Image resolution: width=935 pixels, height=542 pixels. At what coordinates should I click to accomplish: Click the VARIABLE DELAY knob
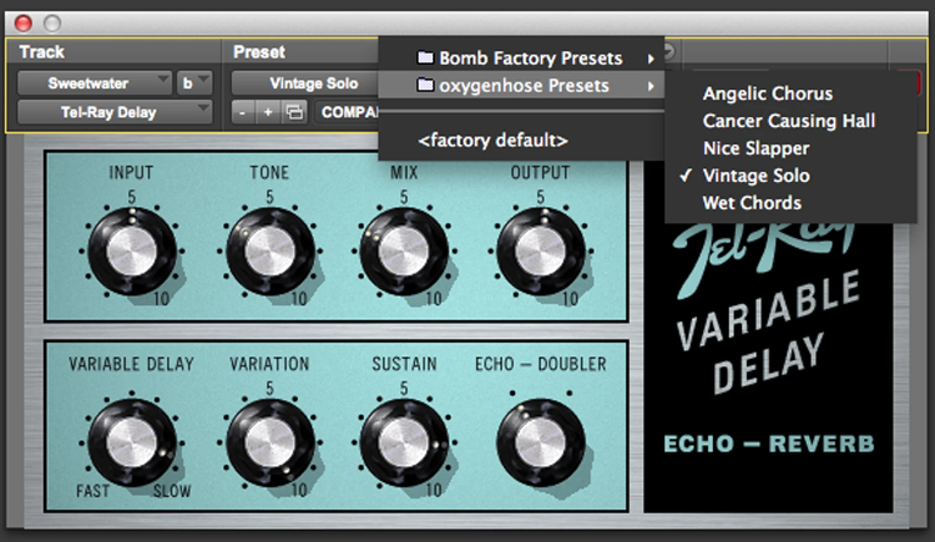[132, 443]
